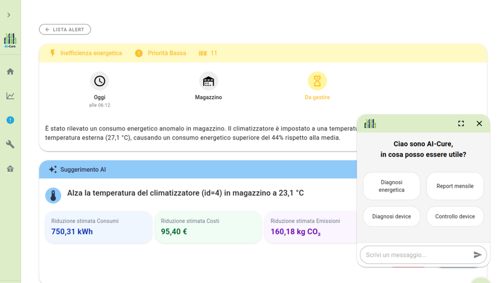Choose Diagnosi energetica chat suggestion
The image size is (504, 283).
(391, 186)
